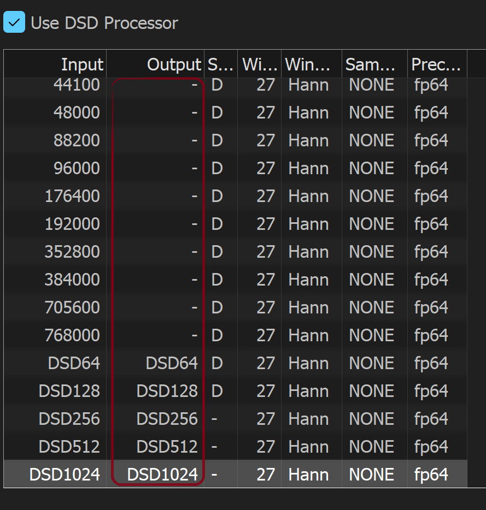
Task: Click Hann window in DSD64 row
Action: tap(308, 363)
